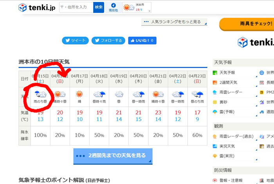
Task: Click the address search input field
Action: (x=76, y=7)
